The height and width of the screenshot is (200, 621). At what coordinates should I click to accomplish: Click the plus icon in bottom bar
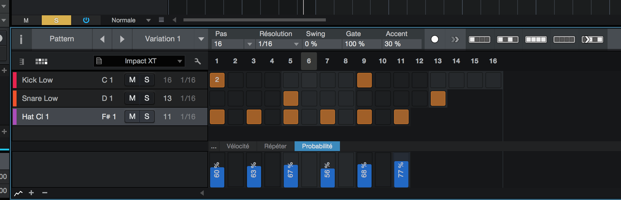coord(31,193)
